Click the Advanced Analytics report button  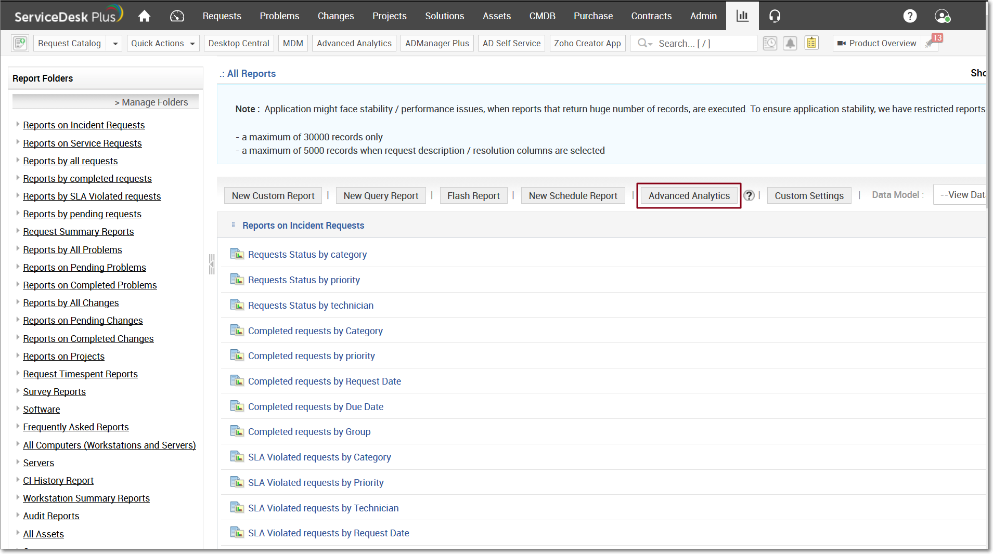pos(689,195)
